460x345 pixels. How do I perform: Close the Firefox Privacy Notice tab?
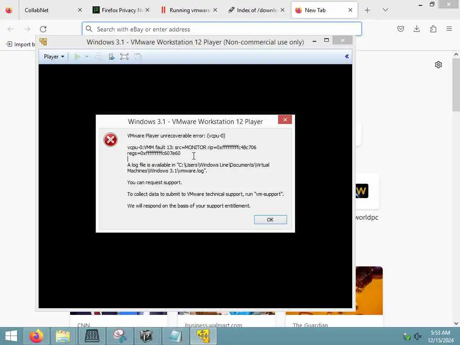pos(147,10)
